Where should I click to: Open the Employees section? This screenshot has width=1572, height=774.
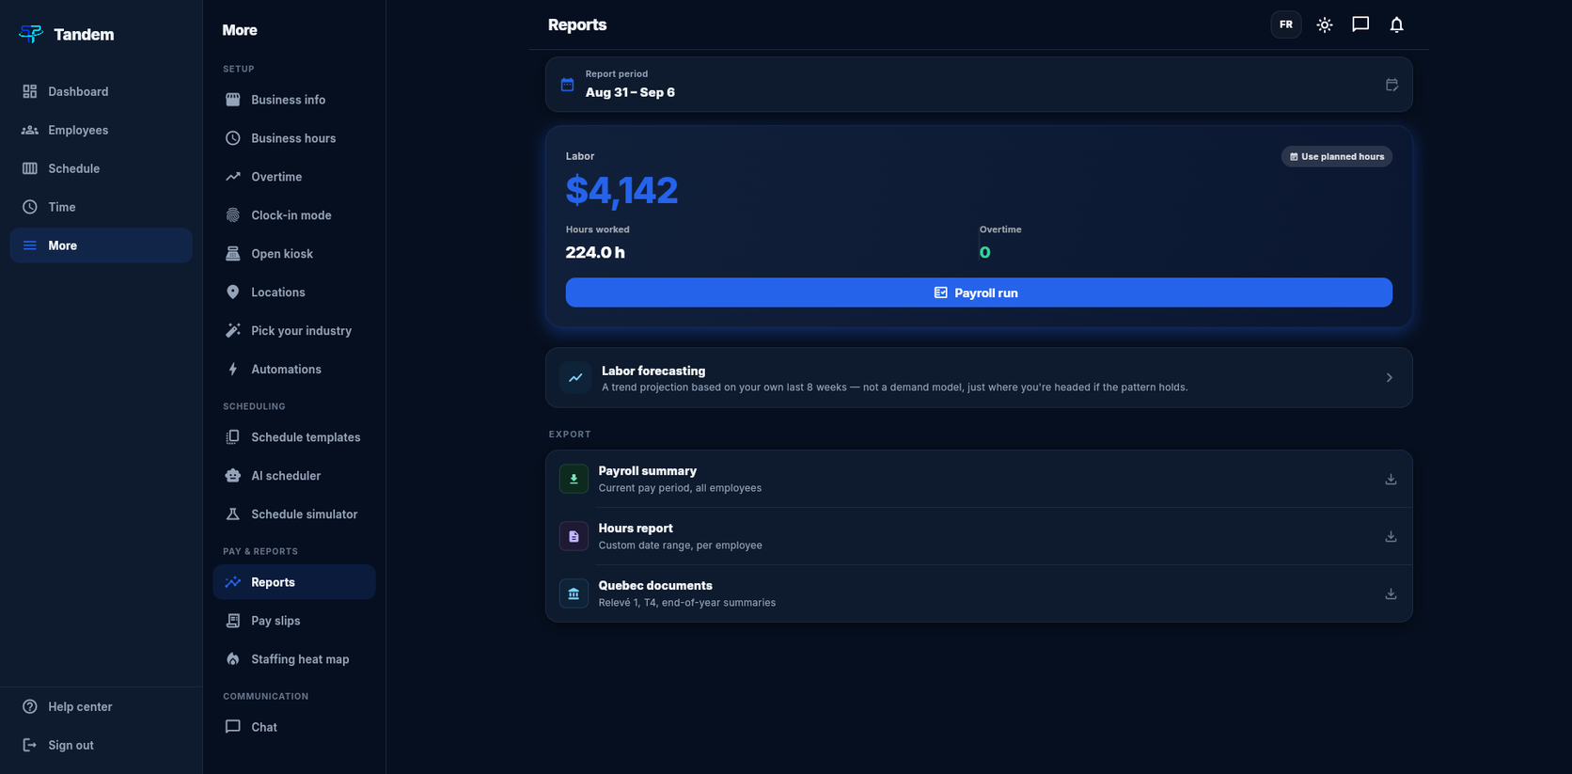click(x=102, y=130)
